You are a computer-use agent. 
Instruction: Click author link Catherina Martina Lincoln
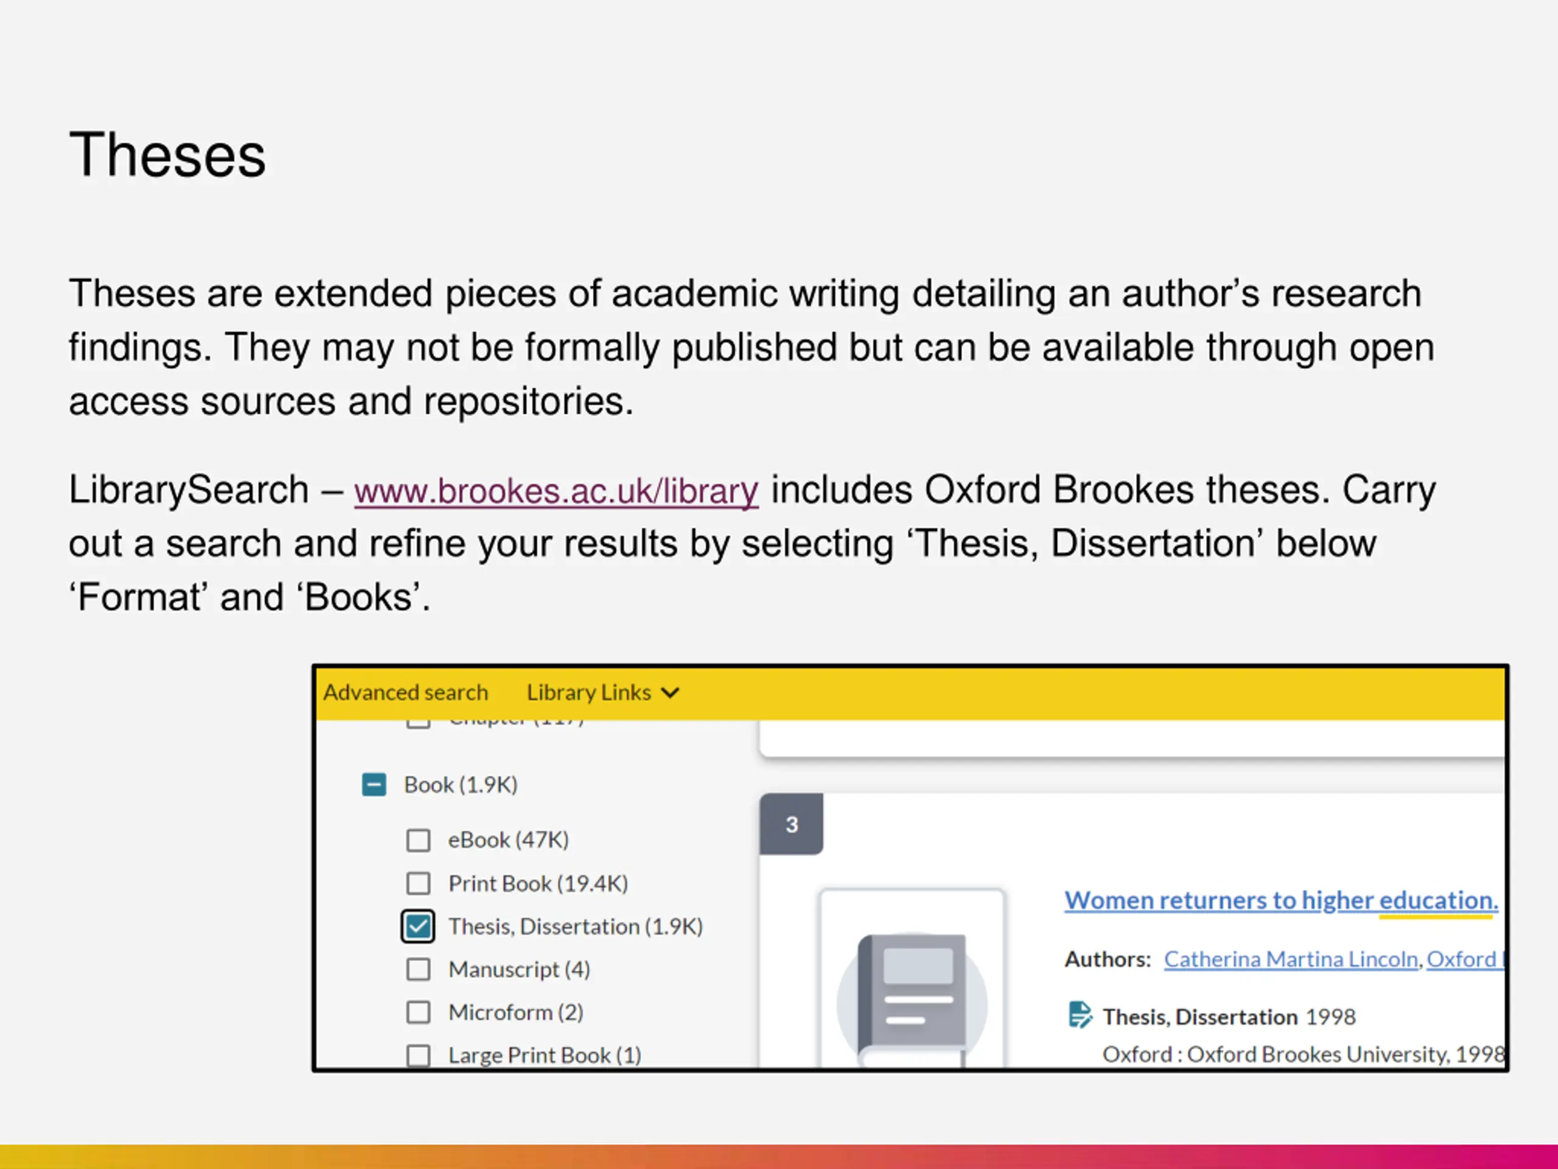[1291, 959]
